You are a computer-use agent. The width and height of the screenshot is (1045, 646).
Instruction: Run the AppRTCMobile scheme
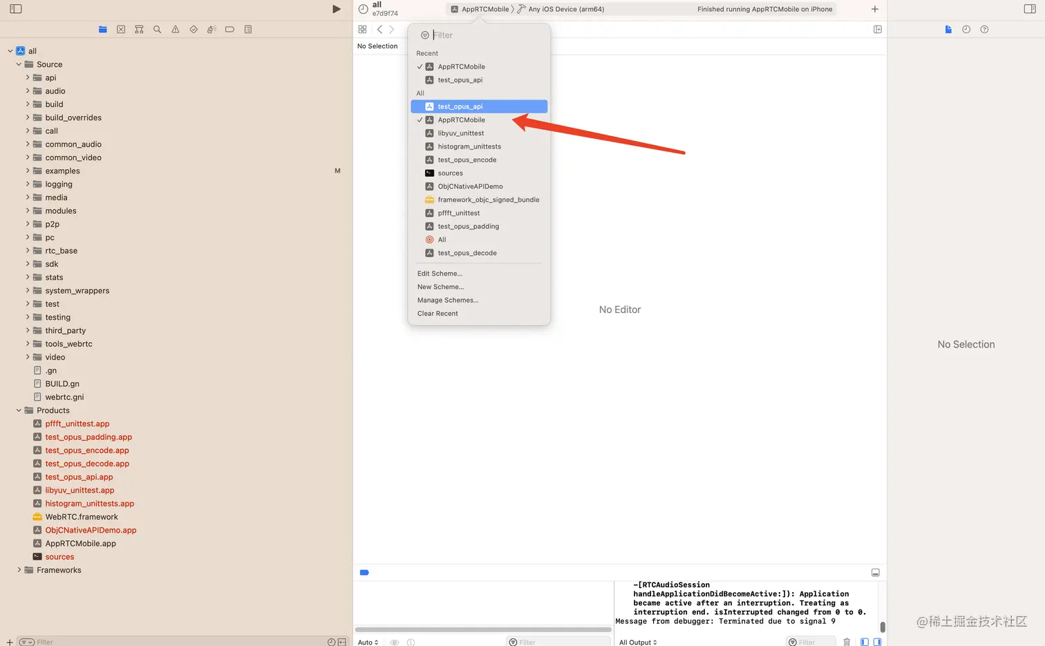(337, 9)
